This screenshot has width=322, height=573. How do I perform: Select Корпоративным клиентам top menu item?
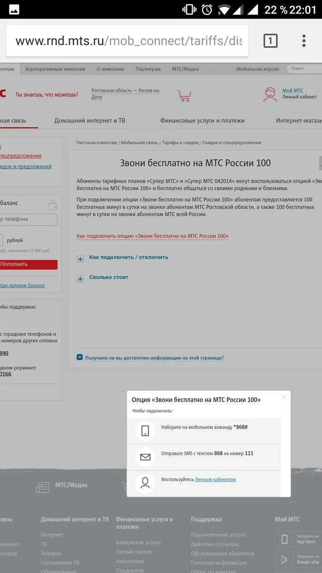point(55,69)
